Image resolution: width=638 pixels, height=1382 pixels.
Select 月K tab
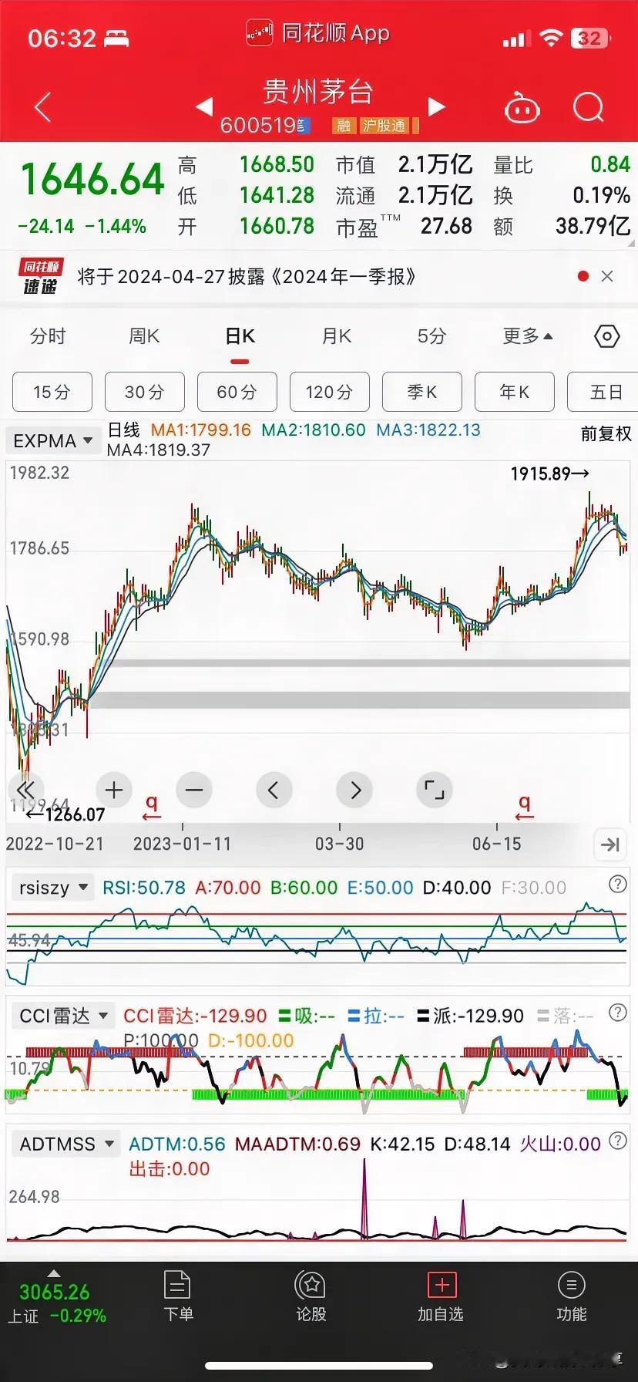point(336,336)
